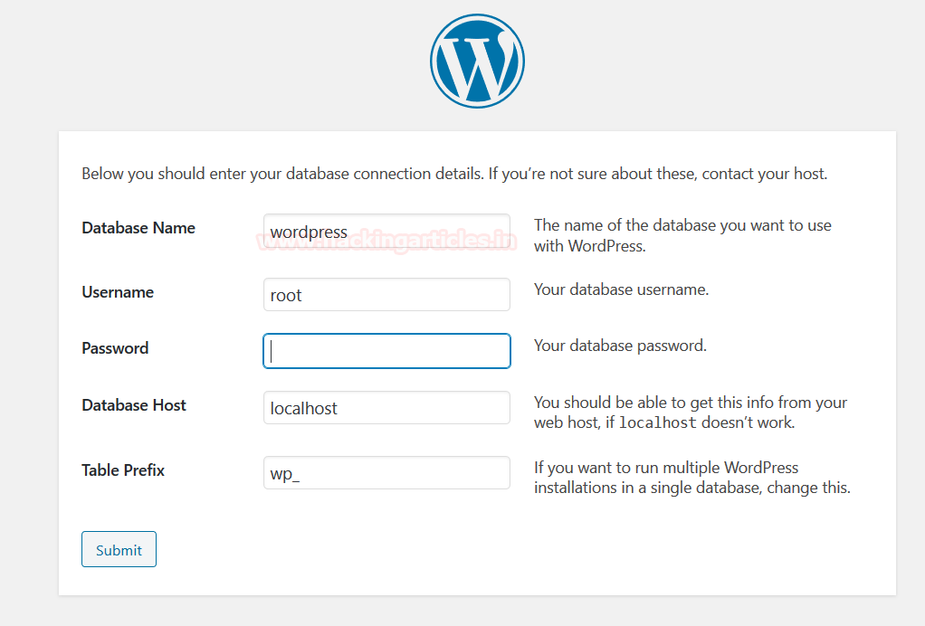The image size is (925, 626).
Task: Click into the empty Password field
Action: coord(386,351)
